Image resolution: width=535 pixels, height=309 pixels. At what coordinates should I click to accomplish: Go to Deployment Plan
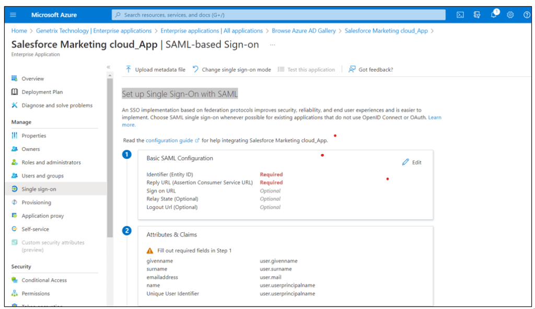coord(42,92)
